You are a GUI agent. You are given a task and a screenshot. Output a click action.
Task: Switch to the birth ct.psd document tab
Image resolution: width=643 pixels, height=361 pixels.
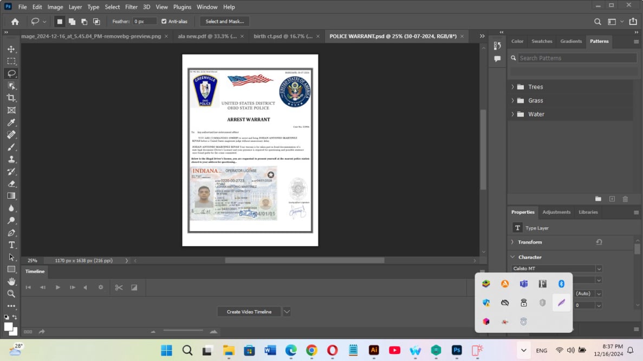pos(283,36)
